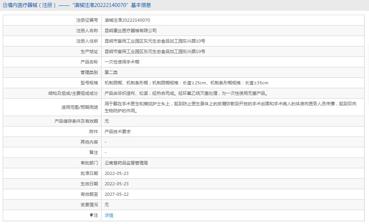Click the 产品技术要求 attachment value
369x224 pixels.
[x=118, y=132]
